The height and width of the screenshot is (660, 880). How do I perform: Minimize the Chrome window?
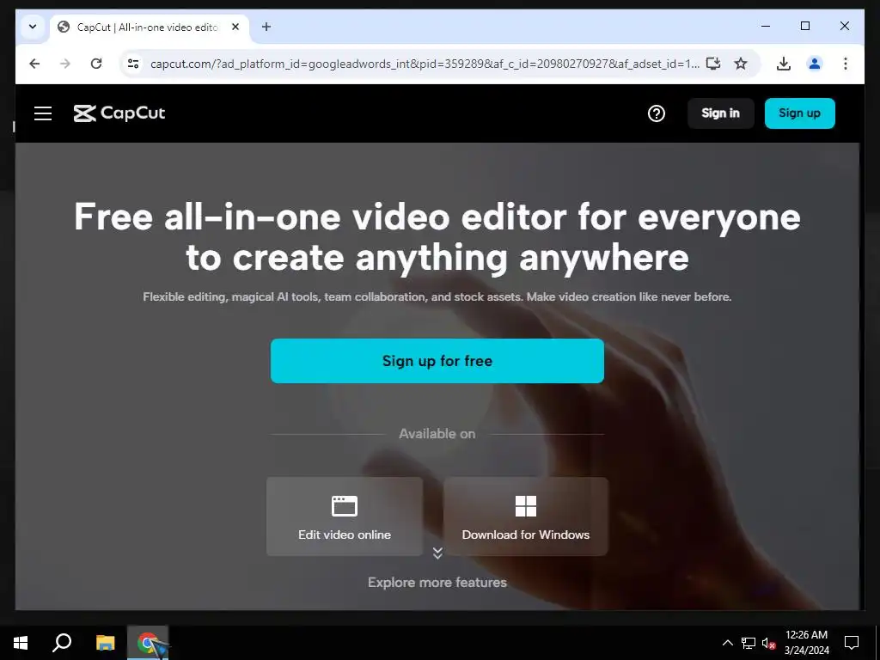click(766, 27)
